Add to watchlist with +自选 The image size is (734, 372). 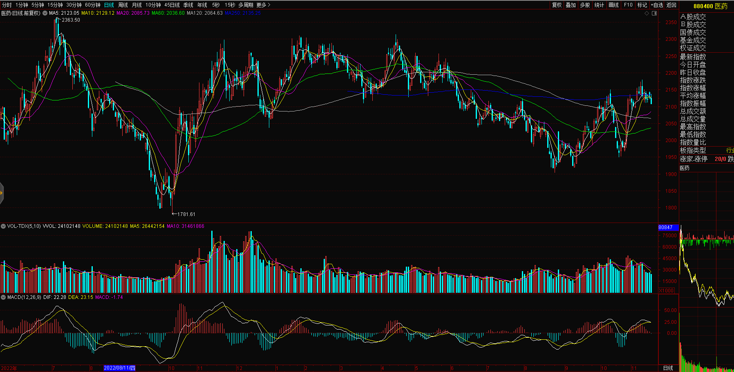pyautogui.click(x=657, y=5)
